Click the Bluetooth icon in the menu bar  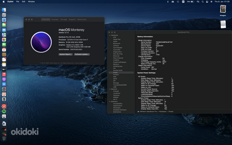tap(168, 2)
